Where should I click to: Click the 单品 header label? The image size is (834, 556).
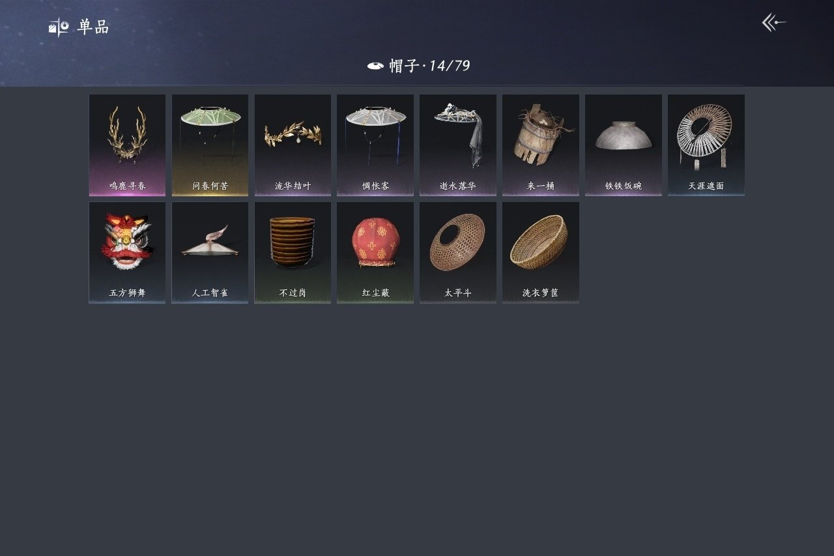point(93,27)
